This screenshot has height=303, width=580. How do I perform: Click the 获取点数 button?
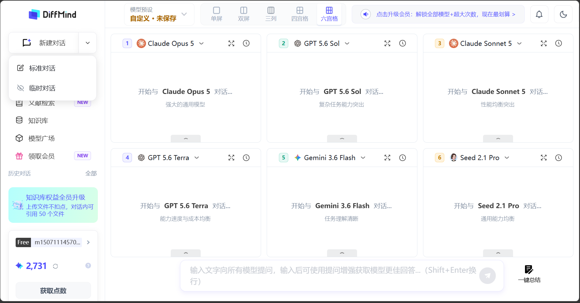(53, 291)
